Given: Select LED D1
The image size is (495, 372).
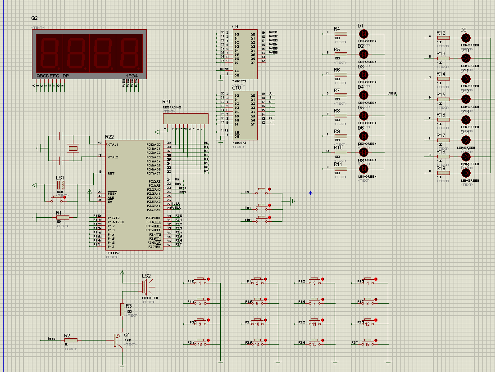Looking at the screenshot, I should point(363,34).
